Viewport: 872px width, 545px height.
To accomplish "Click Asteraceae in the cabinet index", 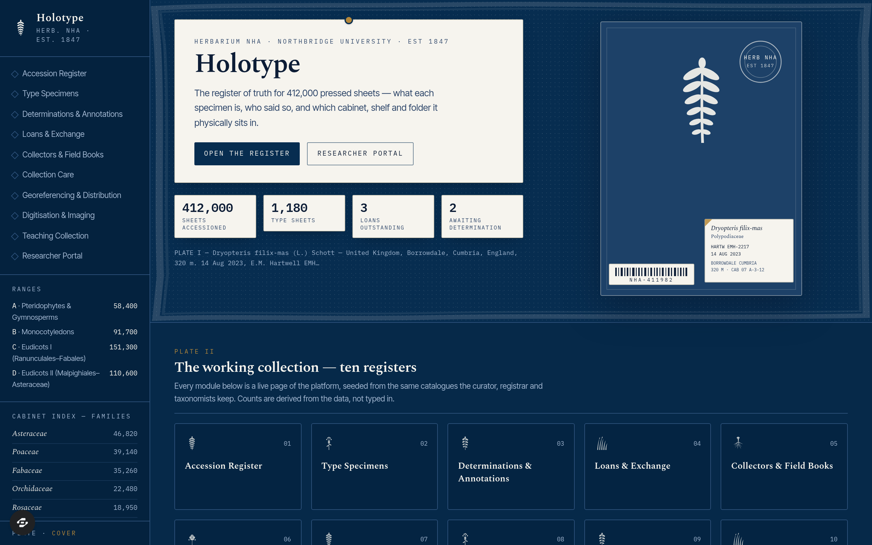I will click(74, 434).
